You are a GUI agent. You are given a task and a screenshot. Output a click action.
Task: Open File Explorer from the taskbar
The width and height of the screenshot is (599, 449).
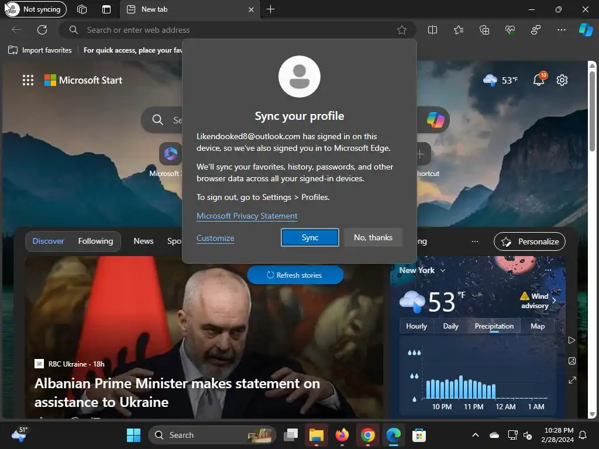(316, 435)
